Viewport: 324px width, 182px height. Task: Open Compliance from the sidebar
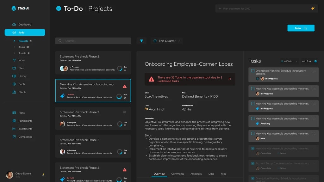25,137
